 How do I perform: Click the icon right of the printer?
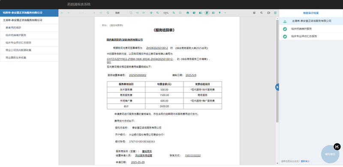coord(194,13)
